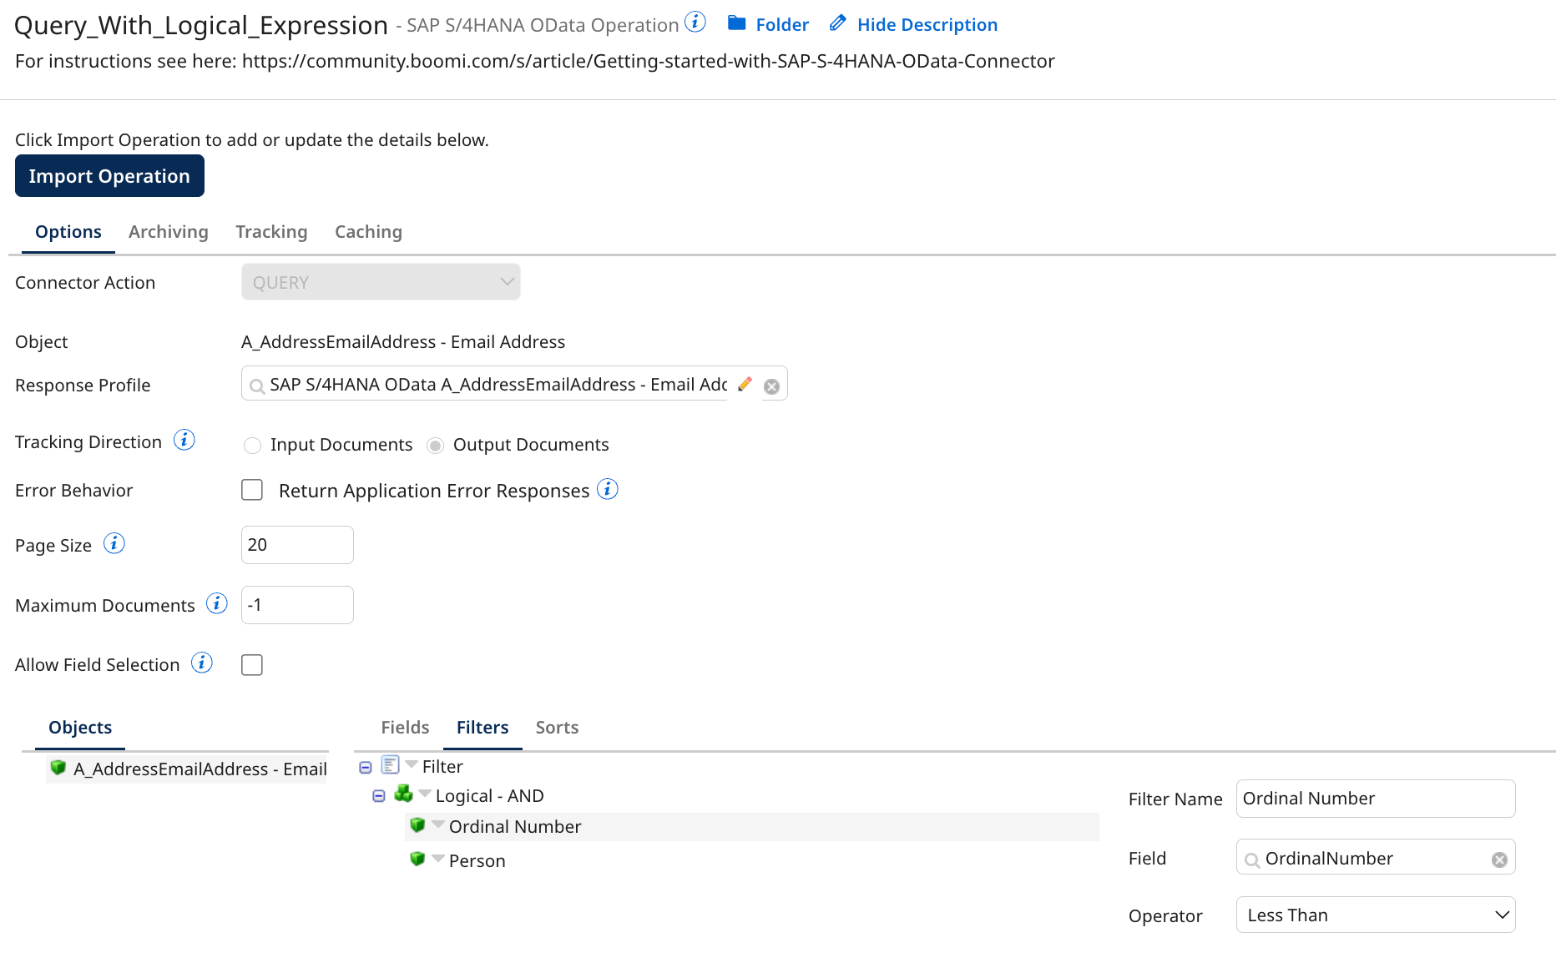The height and width of the screenshot is (968, 1556).
Task: Open the Sorts tab
Action: (556, 727)
